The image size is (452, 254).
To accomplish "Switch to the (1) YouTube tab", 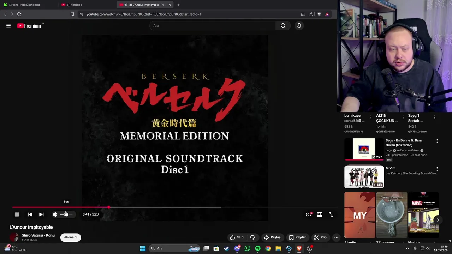I will 74,5.
